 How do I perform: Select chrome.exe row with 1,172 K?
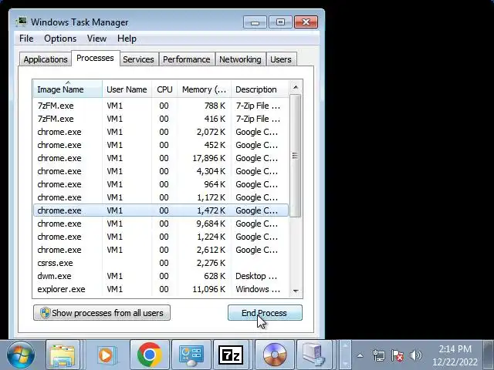(x=161, y=197)
